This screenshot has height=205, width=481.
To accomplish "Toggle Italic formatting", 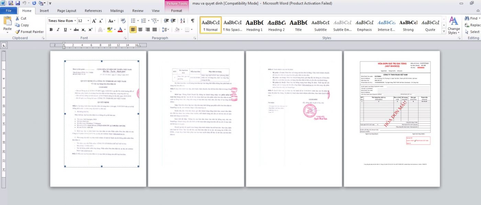I will click(x=58, y=30).
